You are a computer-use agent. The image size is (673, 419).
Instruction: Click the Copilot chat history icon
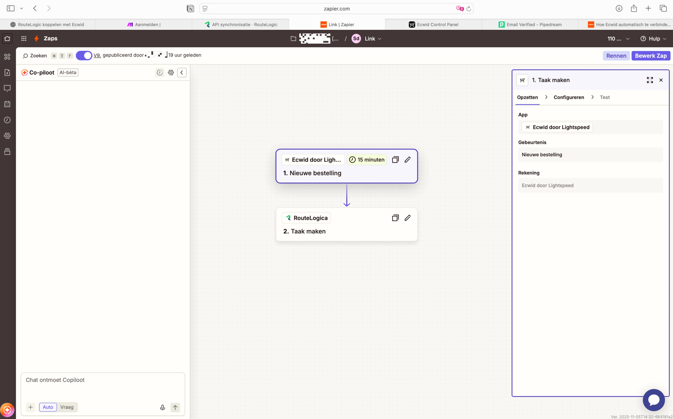click(x=160, y=73)
